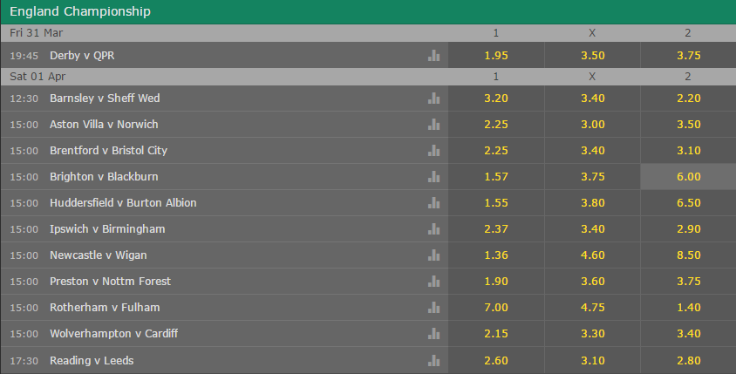
Task: Open stats icon for Barnsley v Sheff Wed
Action: pyautogui.click(x=433, y=98)
